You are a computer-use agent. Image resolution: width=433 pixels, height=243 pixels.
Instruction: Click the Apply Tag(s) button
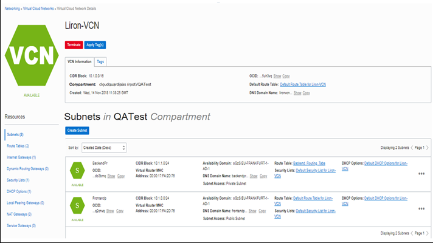[x=95, y=45]
